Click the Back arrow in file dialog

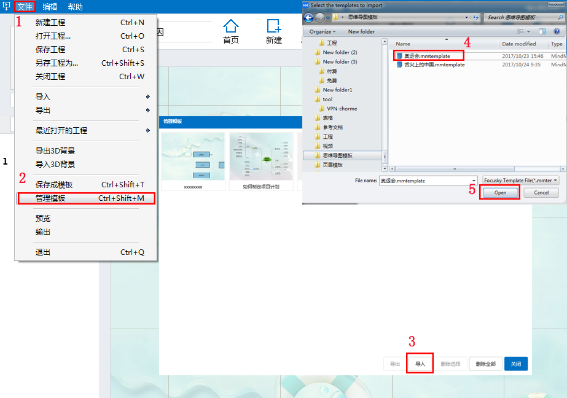[x=309, y=17]
